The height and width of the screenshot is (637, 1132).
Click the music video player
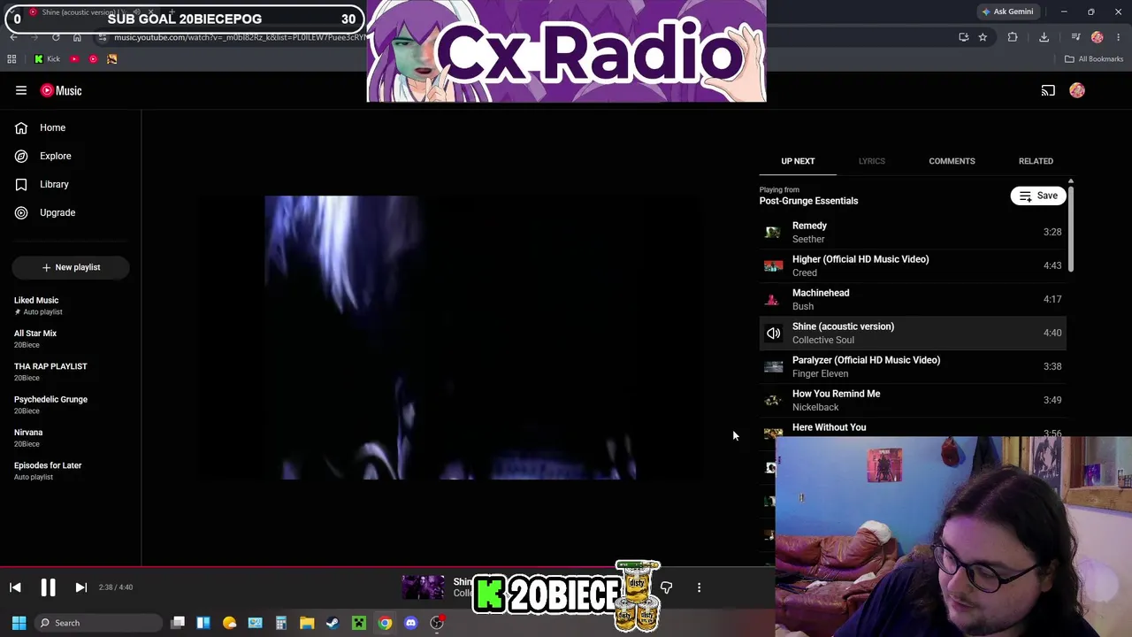[x=450, y=337]
